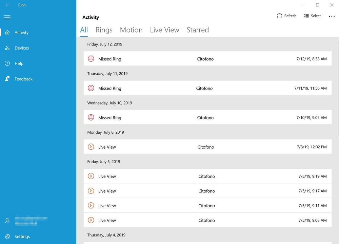Click the hamburger menu icon

pyautogui.click(x=7, y=17)
